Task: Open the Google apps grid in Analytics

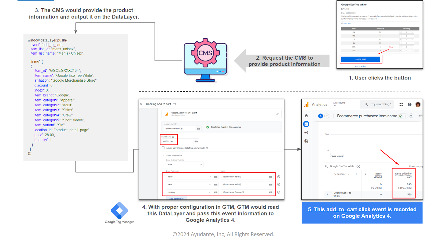Action: 401,104
